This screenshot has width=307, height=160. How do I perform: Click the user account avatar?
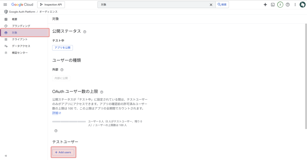[x=302, y=4]
